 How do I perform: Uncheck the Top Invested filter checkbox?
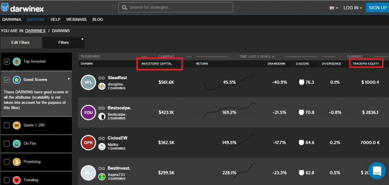[6, 61]
